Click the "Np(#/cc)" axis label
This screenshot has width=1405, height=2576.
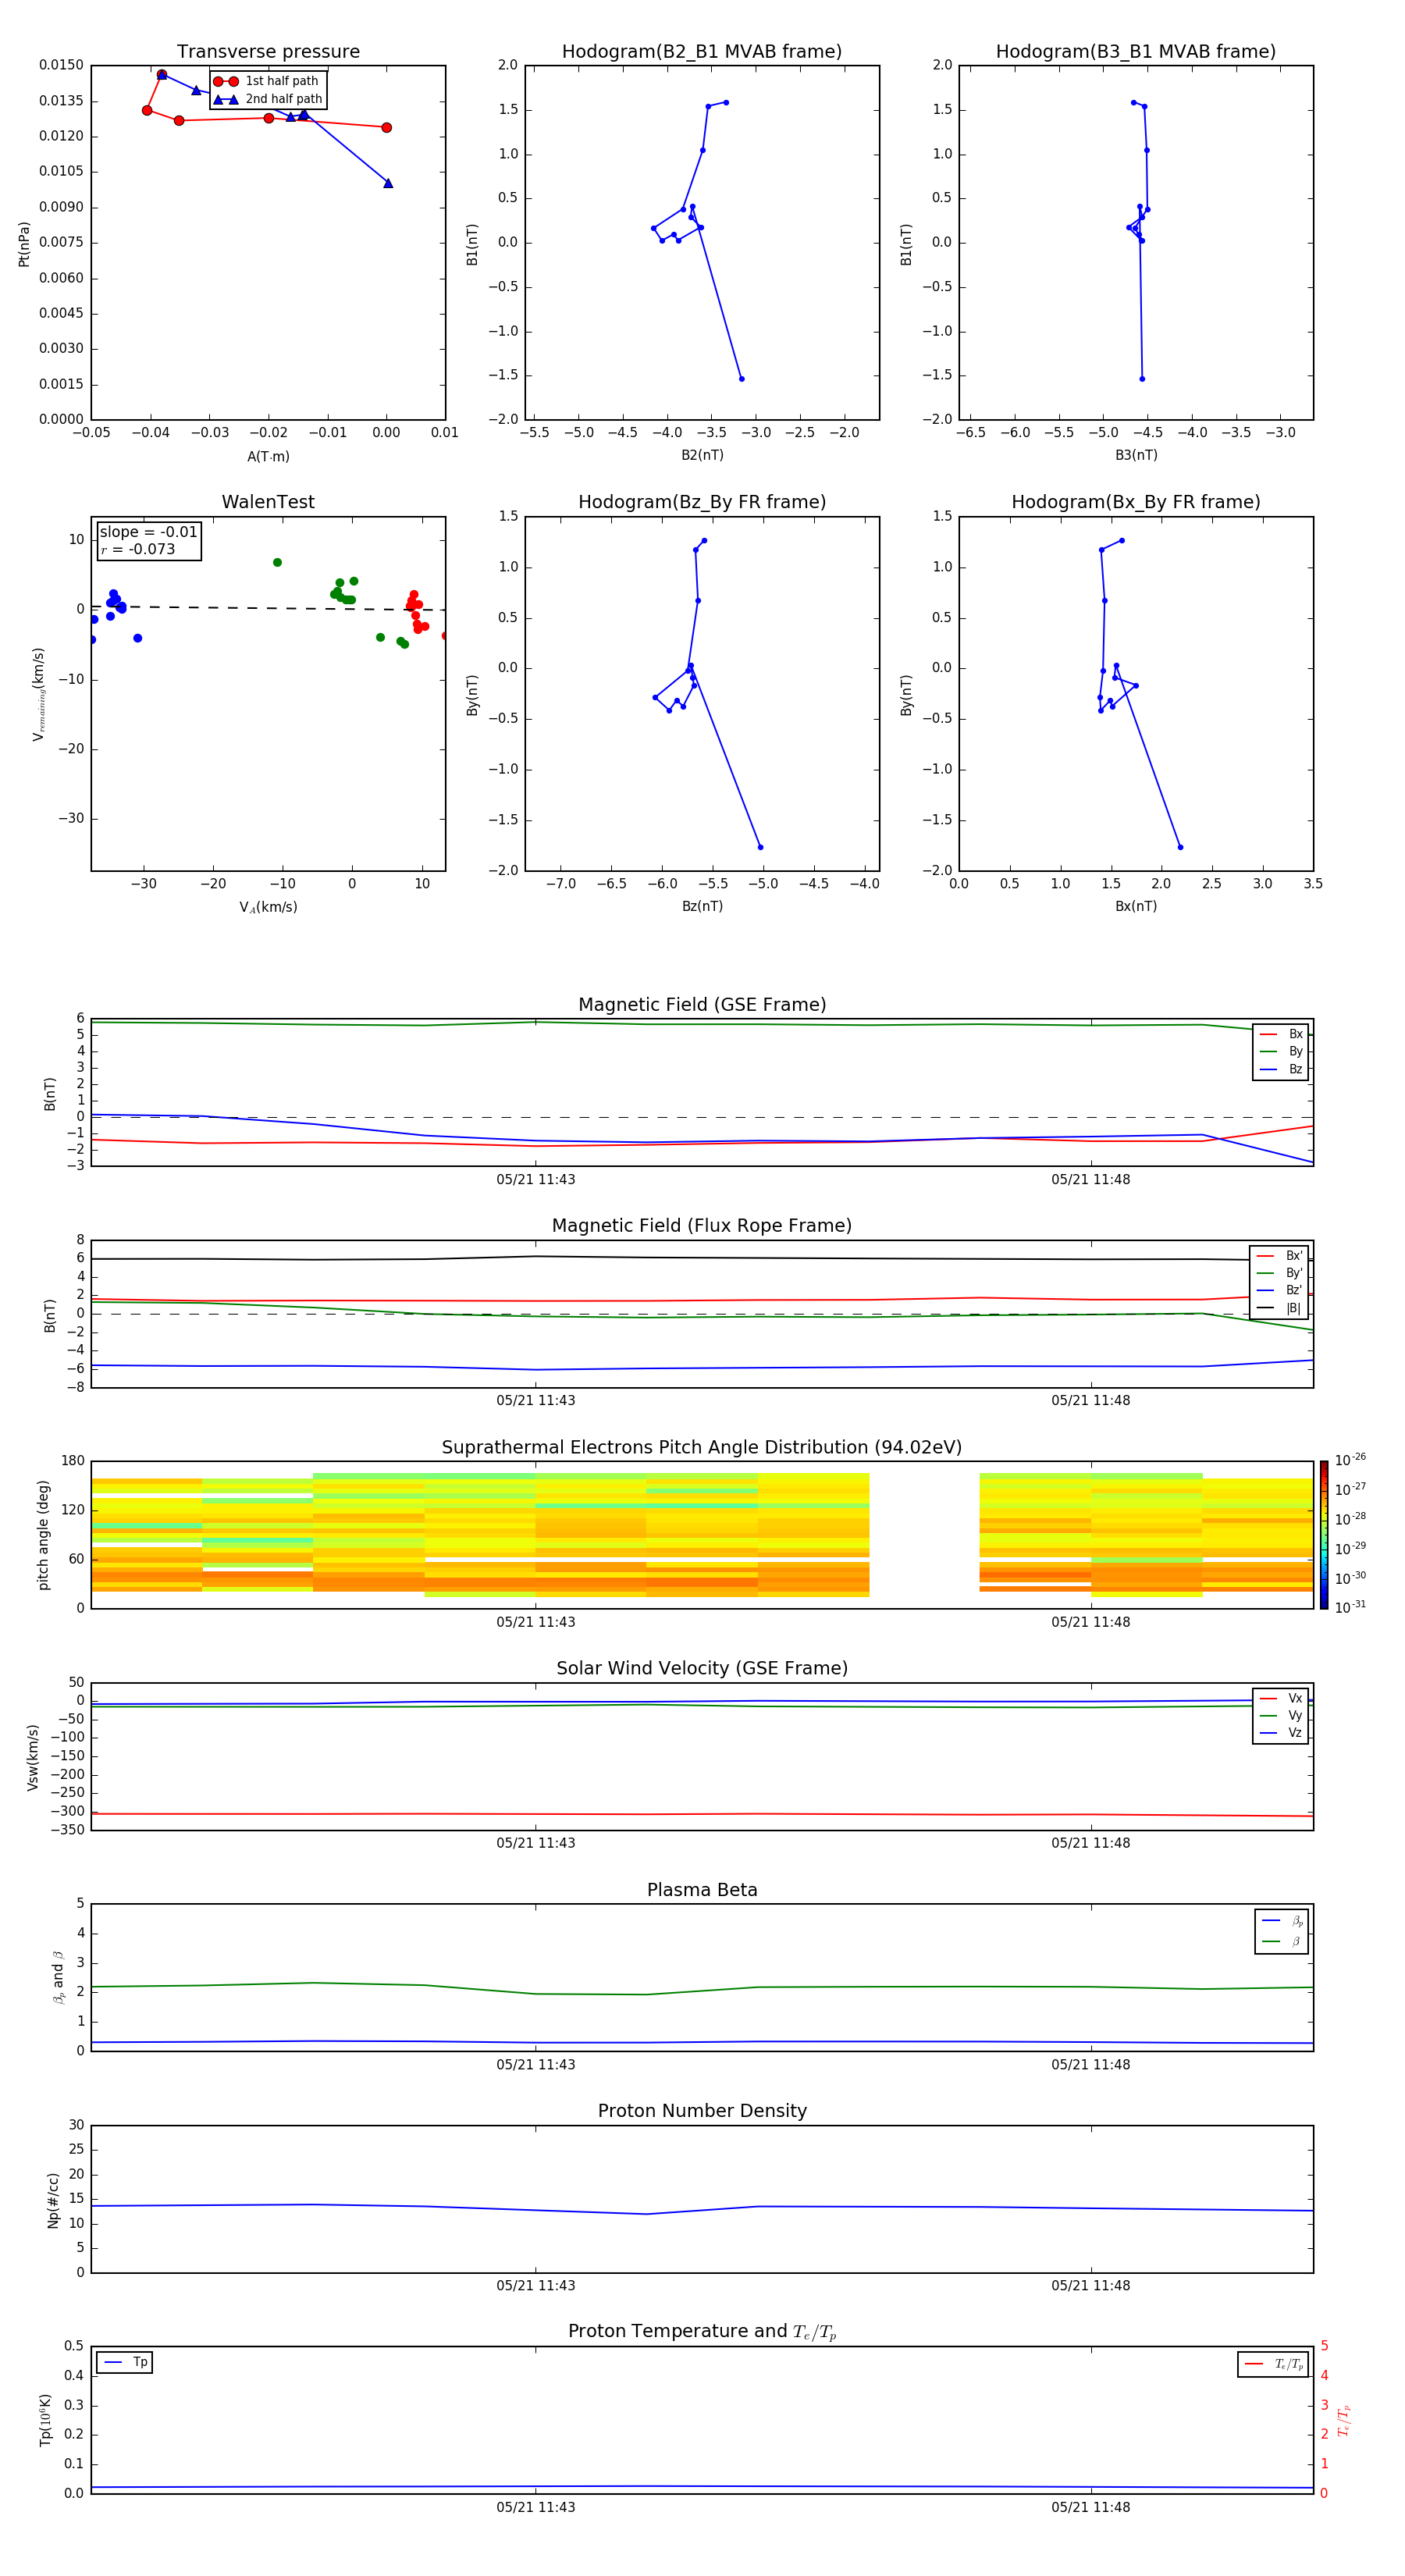[53, 2200]
